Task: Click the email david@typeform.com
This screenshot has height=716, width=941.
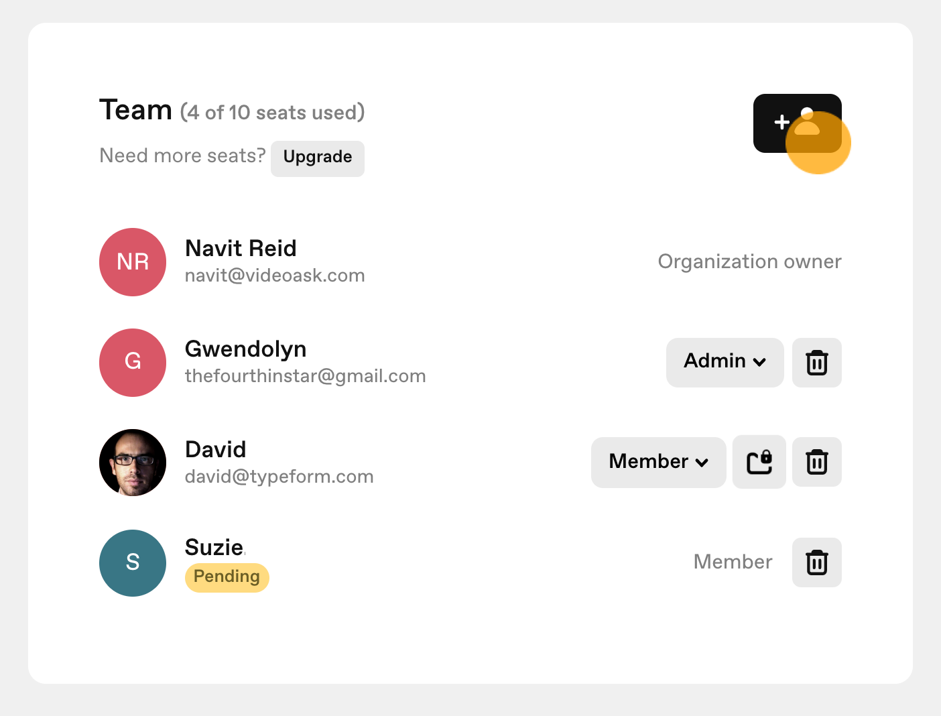Action: click(279, 477)
